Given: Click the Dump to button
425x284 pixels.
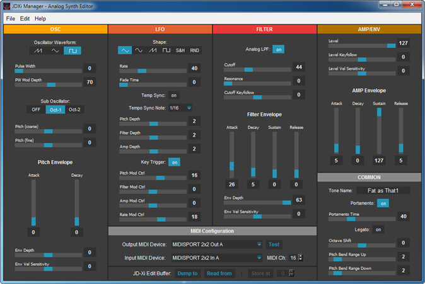Looking at the screenshot, I should click(187, 273).
